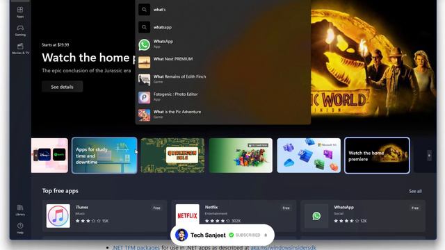This screenshot has width=445, height=250.
Task: Click the What Next PREMIUM thumbnail icon
Action: [144, 62]
